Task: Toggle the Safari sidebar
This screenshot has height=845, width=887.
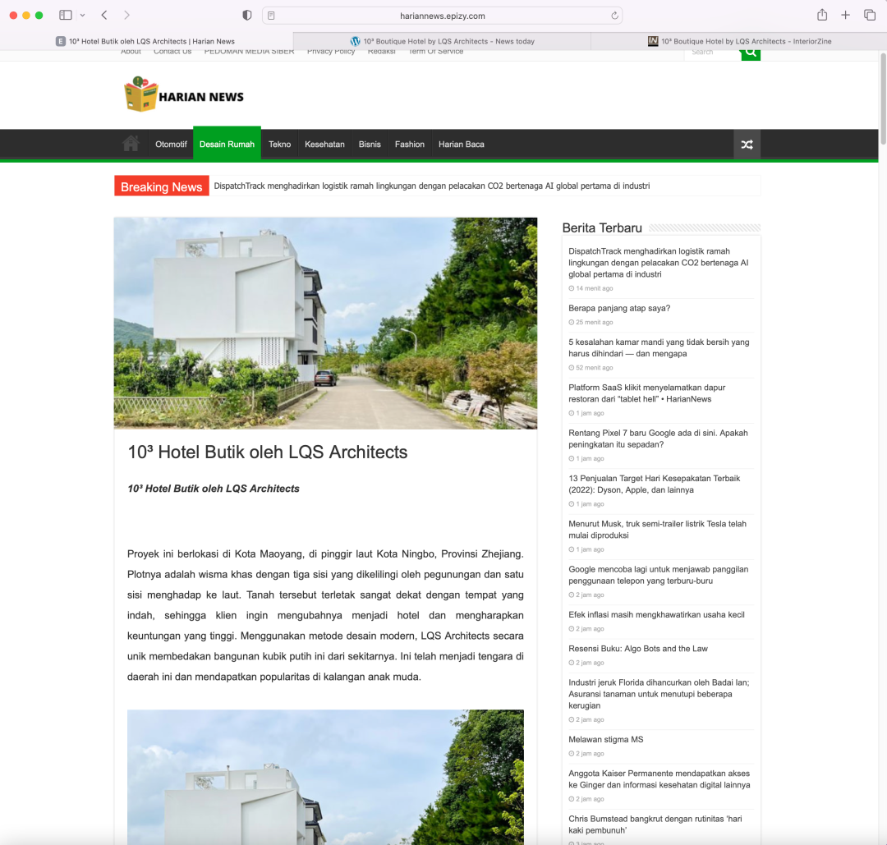Action: tap(66, 15)
